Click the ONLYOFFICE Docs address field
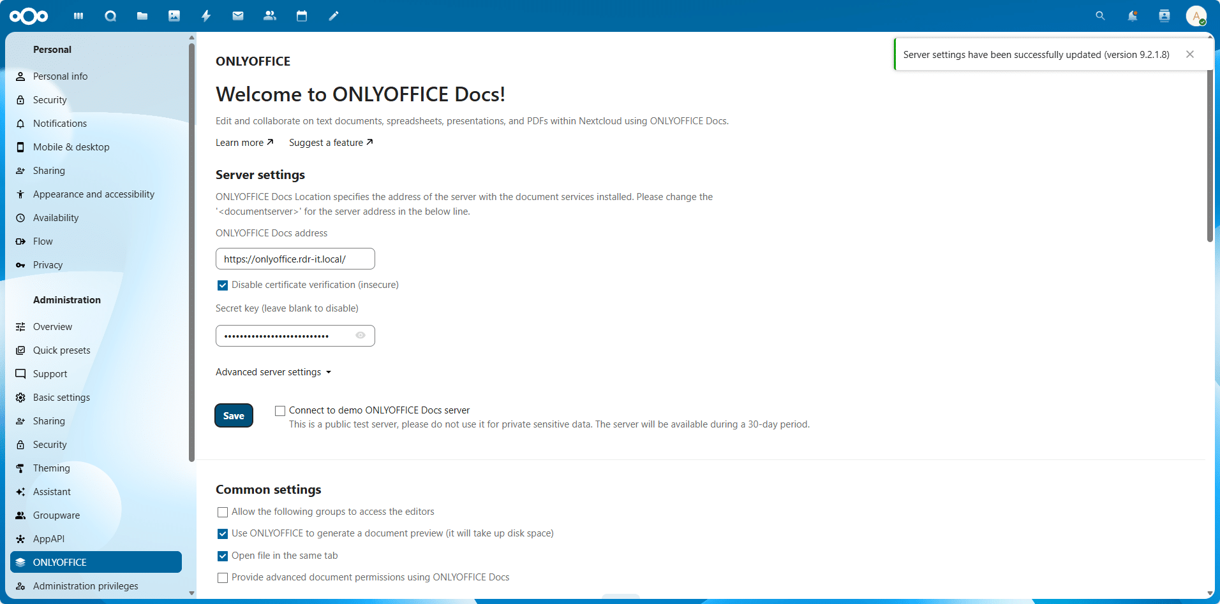This screenshot has height=604, width=1220. pos(295,259)
